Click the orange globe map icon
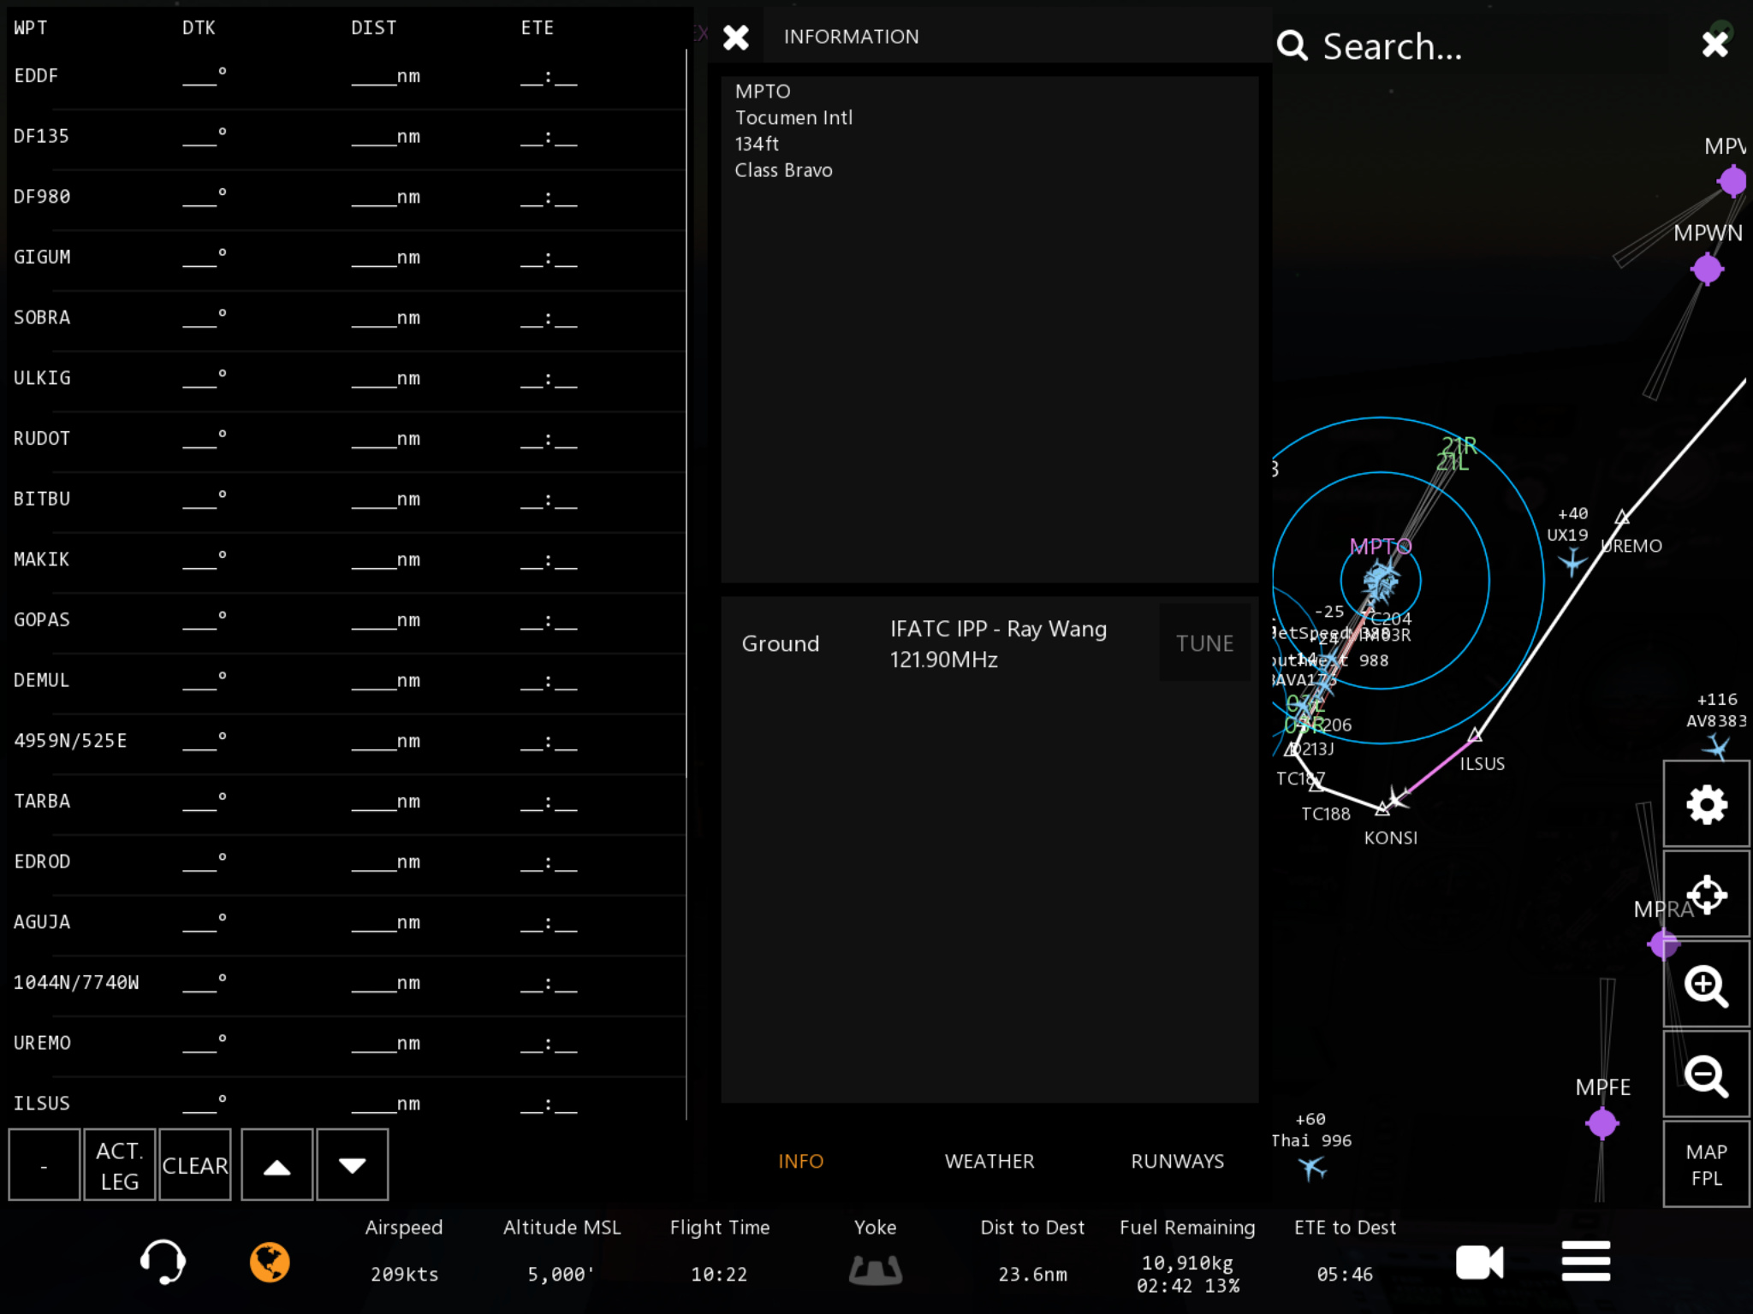1753x1314 pixels. tap(270, 1262)
